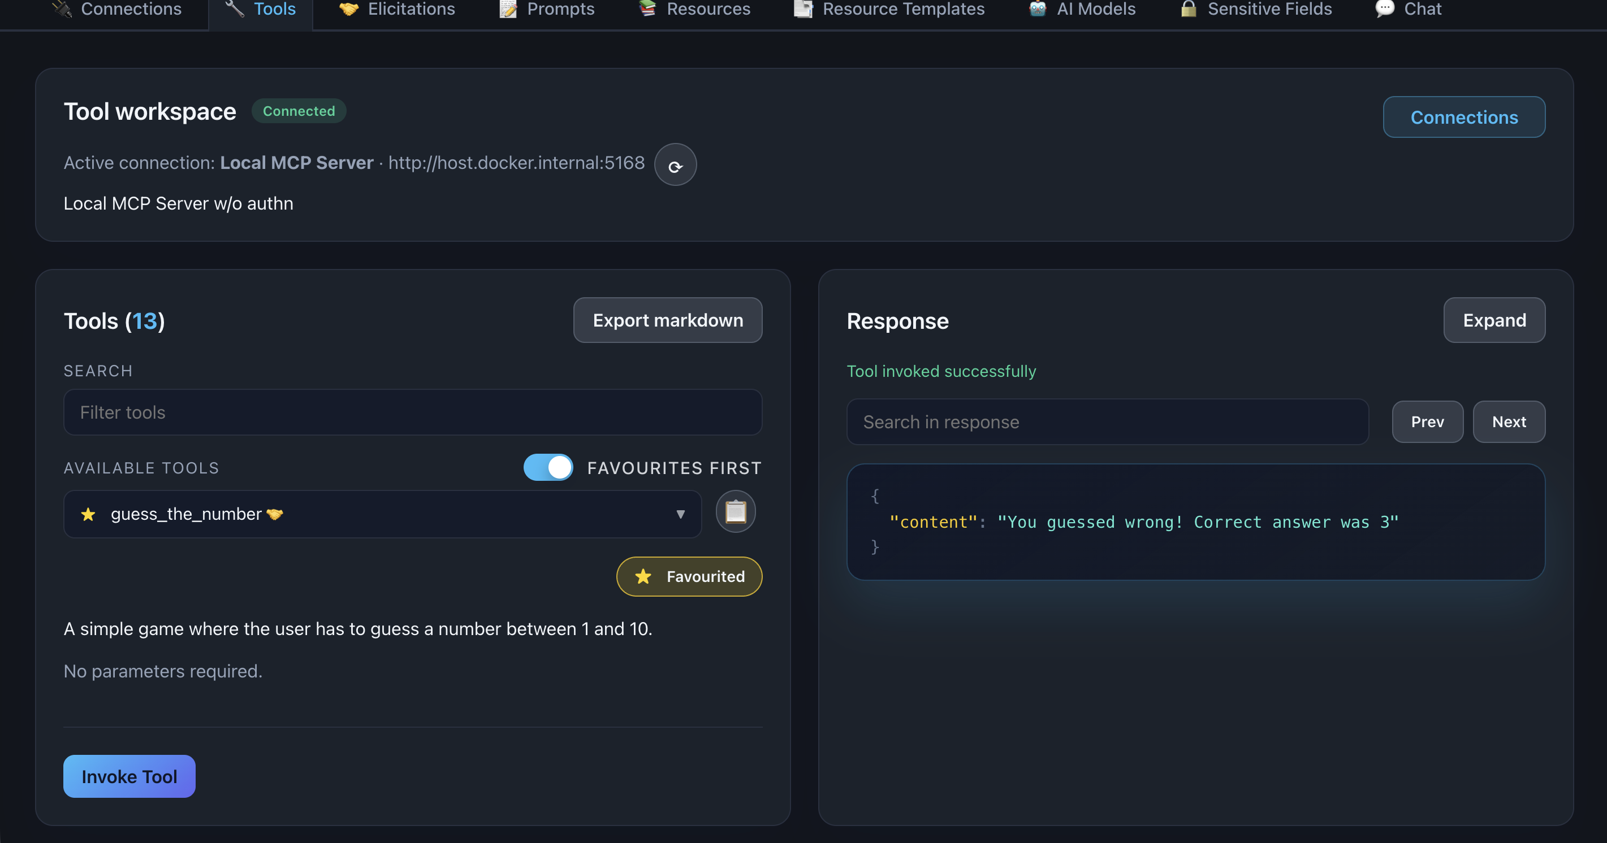The height and width of the screenshot is (843, 1607).
Task: Toggle the Favourites First switch
Action: [x=548, y=468]
